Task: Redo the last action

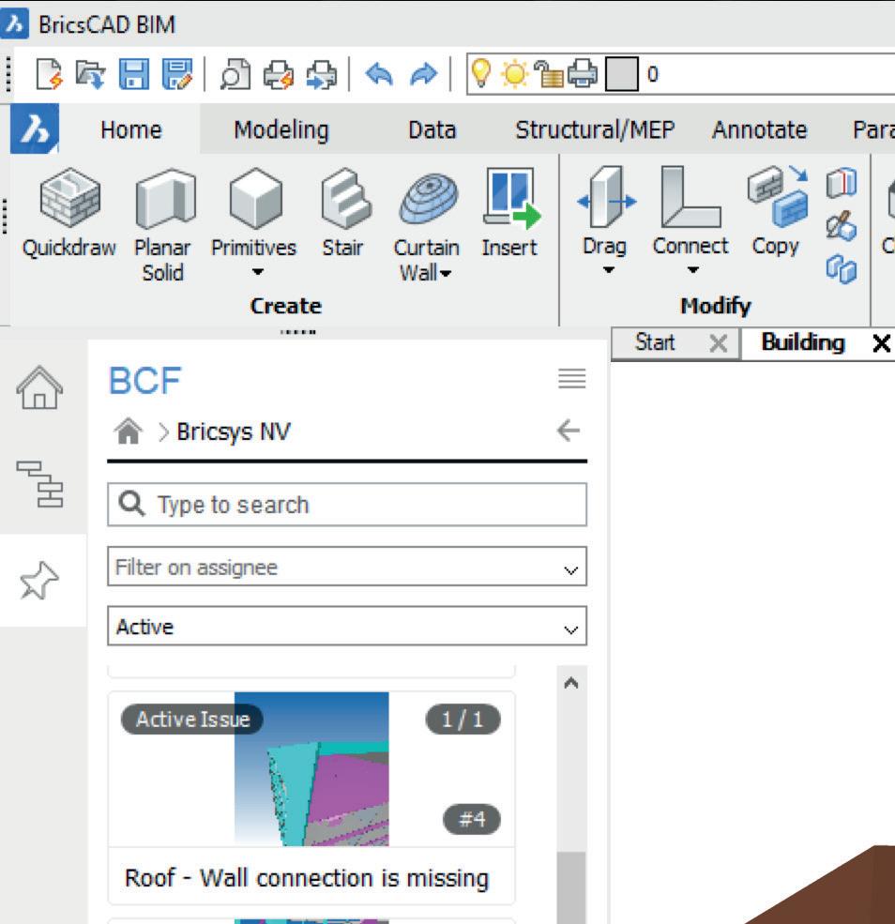Action: 424,75
